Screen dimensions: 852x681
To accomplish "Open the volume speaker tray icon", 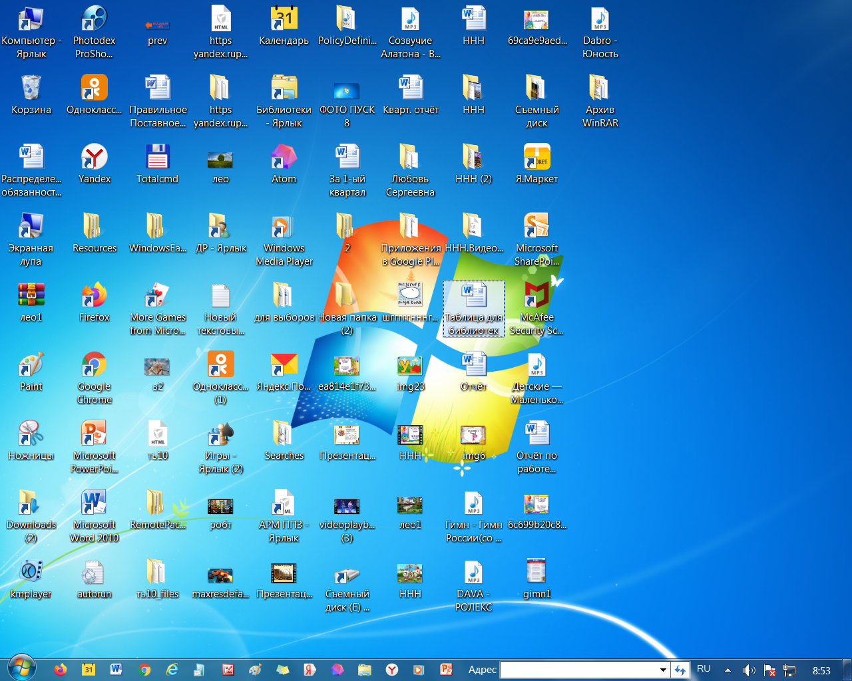I will coord(749,670).
